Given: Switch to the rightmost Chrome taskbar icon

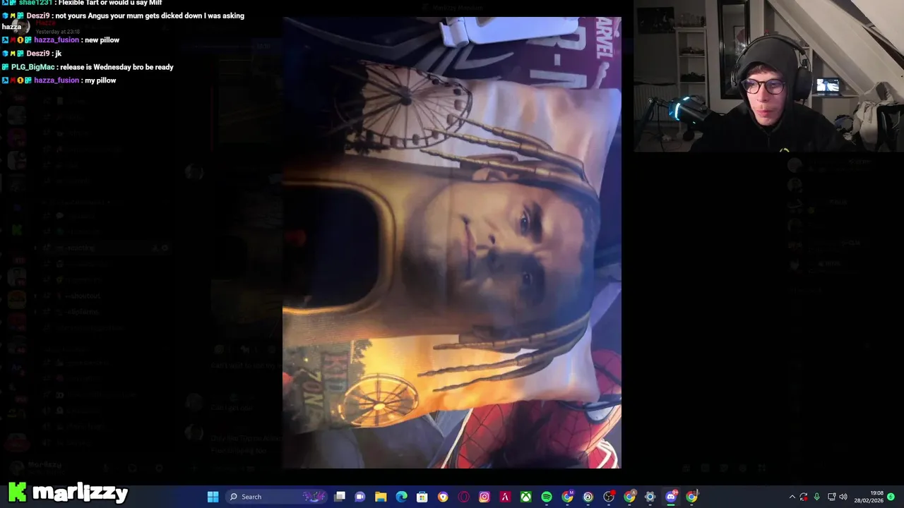Looking at the screenshot, I should (691, 497).
